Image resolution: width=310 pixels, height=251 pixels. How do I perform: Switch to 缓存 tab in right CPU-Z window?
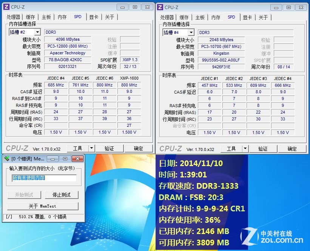pyautogui.click(x=184, y=17)
